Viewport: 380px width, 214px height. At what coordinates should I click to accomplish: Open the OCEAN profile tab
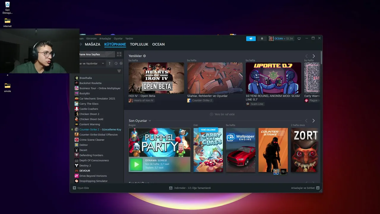(x=158, y=44)
